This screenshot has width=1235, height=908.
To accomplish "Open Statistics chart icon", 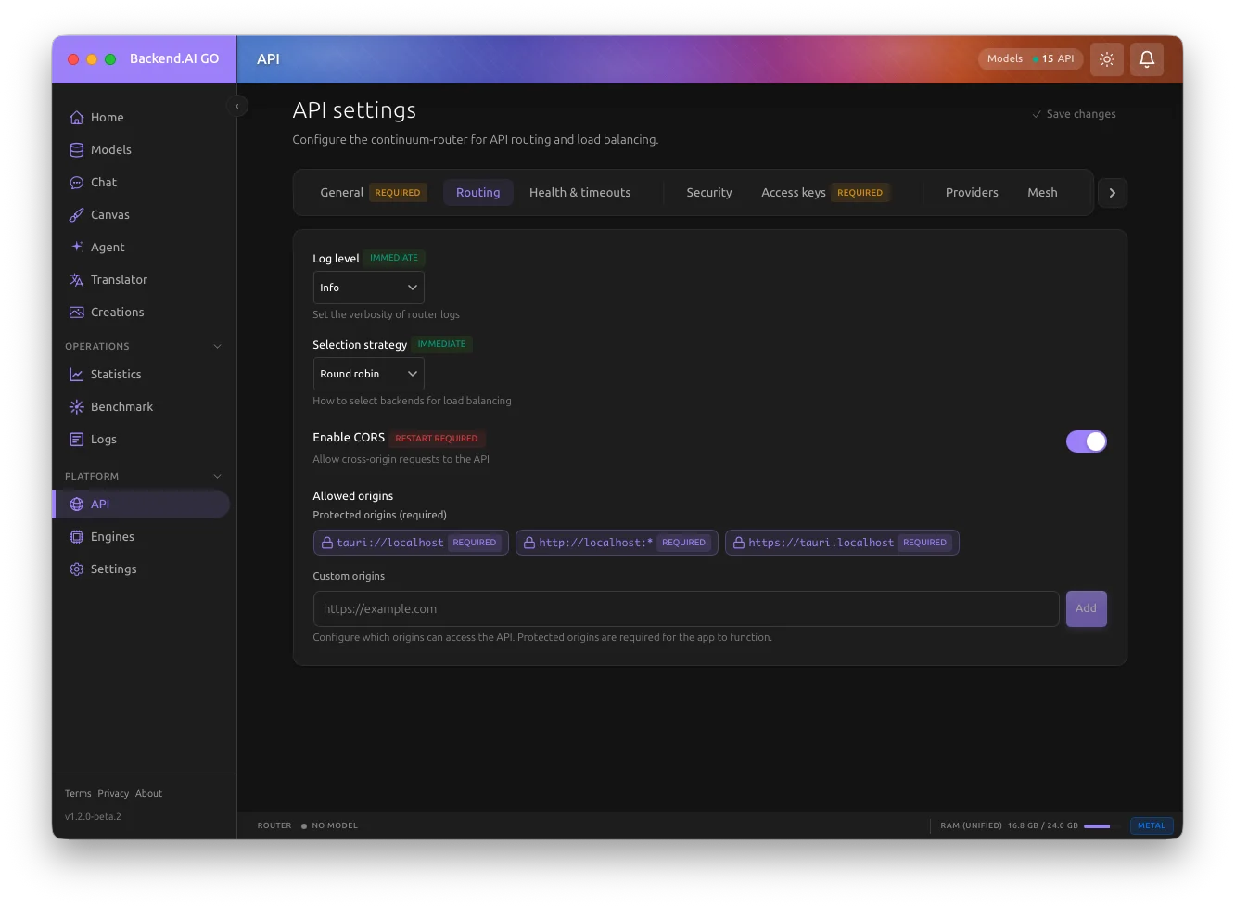I will tap(77, 374).
